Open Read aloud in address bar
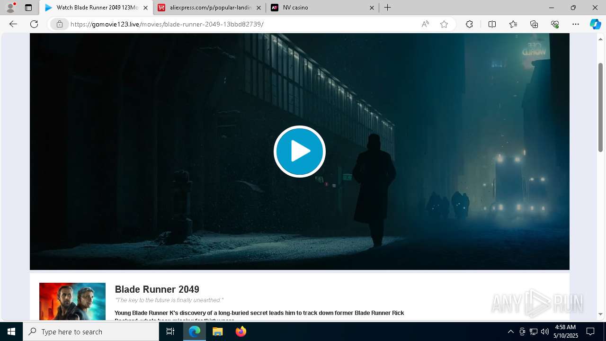 [x=425, y=24]
